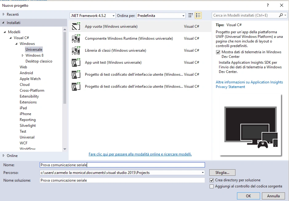Viewport: 289px width, 201px height.
Task: Select the App vuota template icon
Action: pos(76,26)
